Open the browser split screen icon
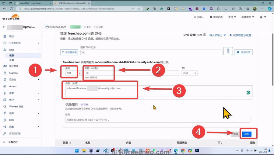This screenshot has width=274, height=155. pyautogui.click(x=226, y=9)
